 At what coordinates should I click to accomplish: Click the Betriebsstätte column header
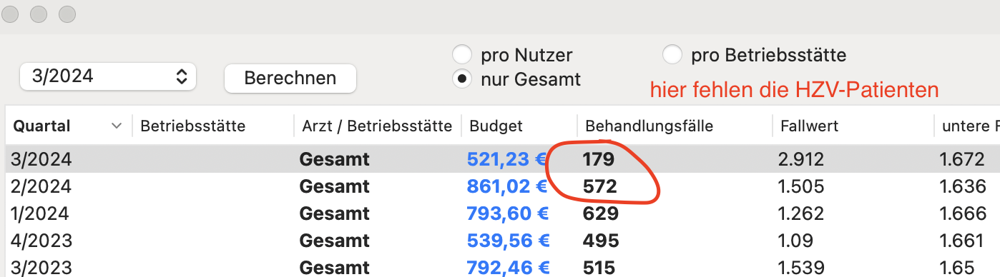(x=193, y=126)
